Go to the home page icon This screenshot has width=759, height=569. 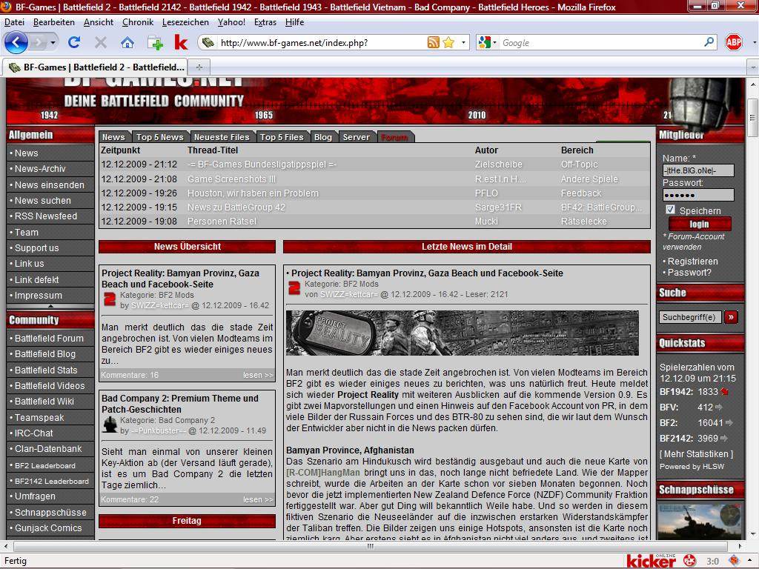tap(127, 42)
